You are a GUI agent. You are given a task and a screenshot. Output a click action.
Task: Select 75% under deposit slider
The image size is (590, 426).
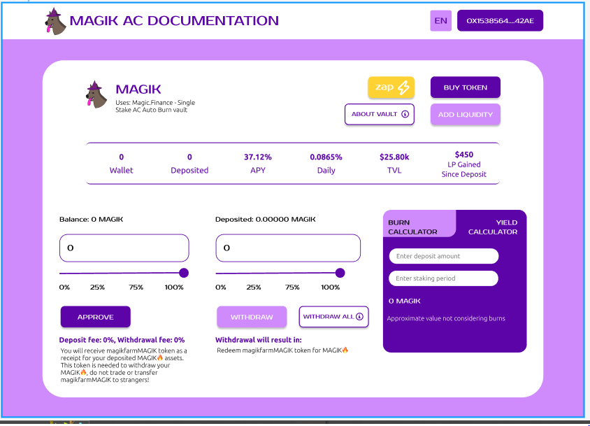(x=136, y=287)
